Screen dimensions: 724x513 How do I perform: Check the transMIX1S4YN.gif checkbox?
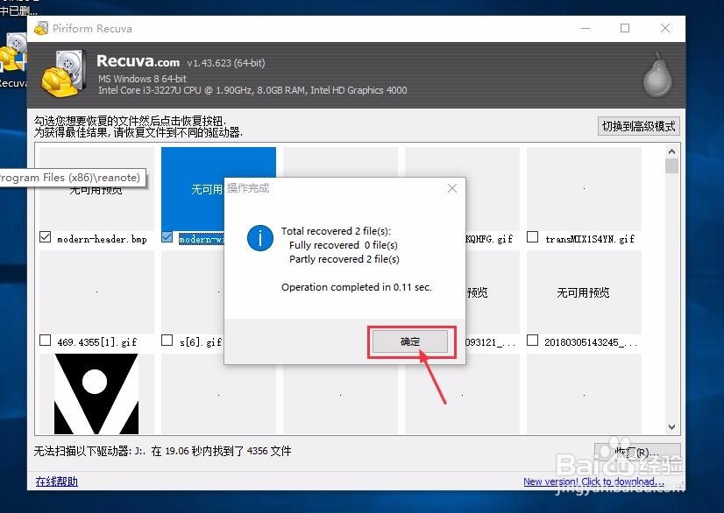(x=532, y=237)
